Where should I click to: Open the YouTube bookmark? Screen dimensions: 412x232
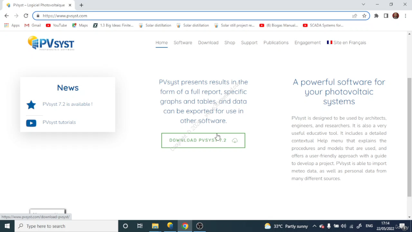(x=56, y=25)
